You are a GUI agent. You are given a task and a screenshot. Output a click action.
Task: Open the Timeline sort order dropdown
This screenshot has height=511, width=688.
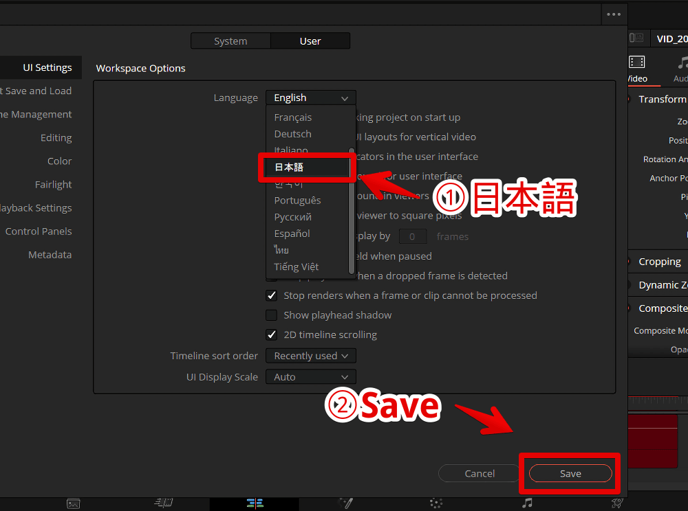click(310, 356)
